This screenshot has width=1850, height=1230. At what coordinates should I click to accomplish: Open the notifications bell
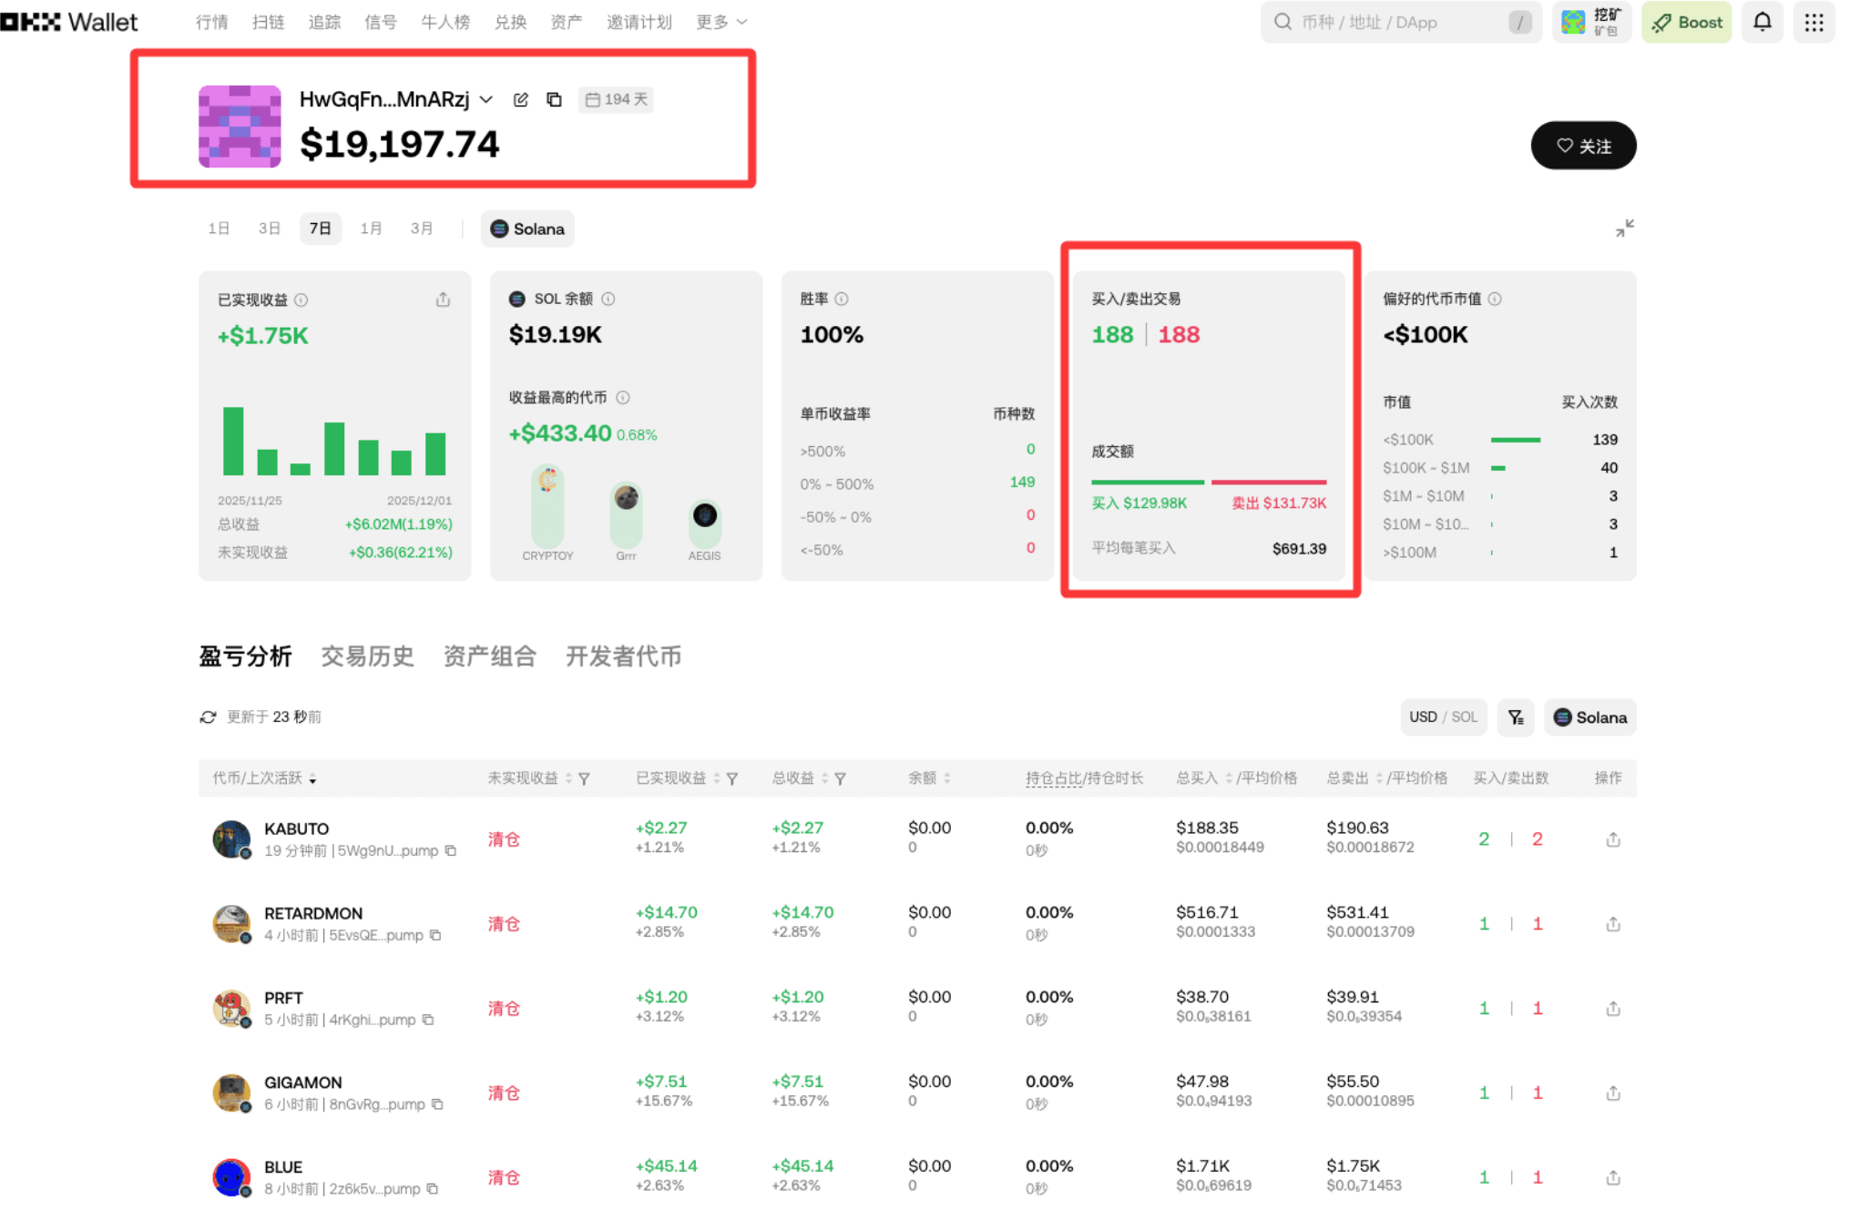(1762, 22)
